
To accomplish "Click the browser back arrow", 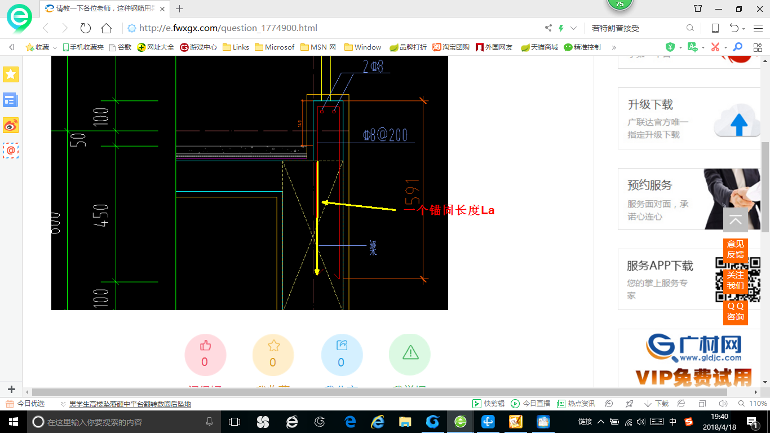I will (46, 28).
